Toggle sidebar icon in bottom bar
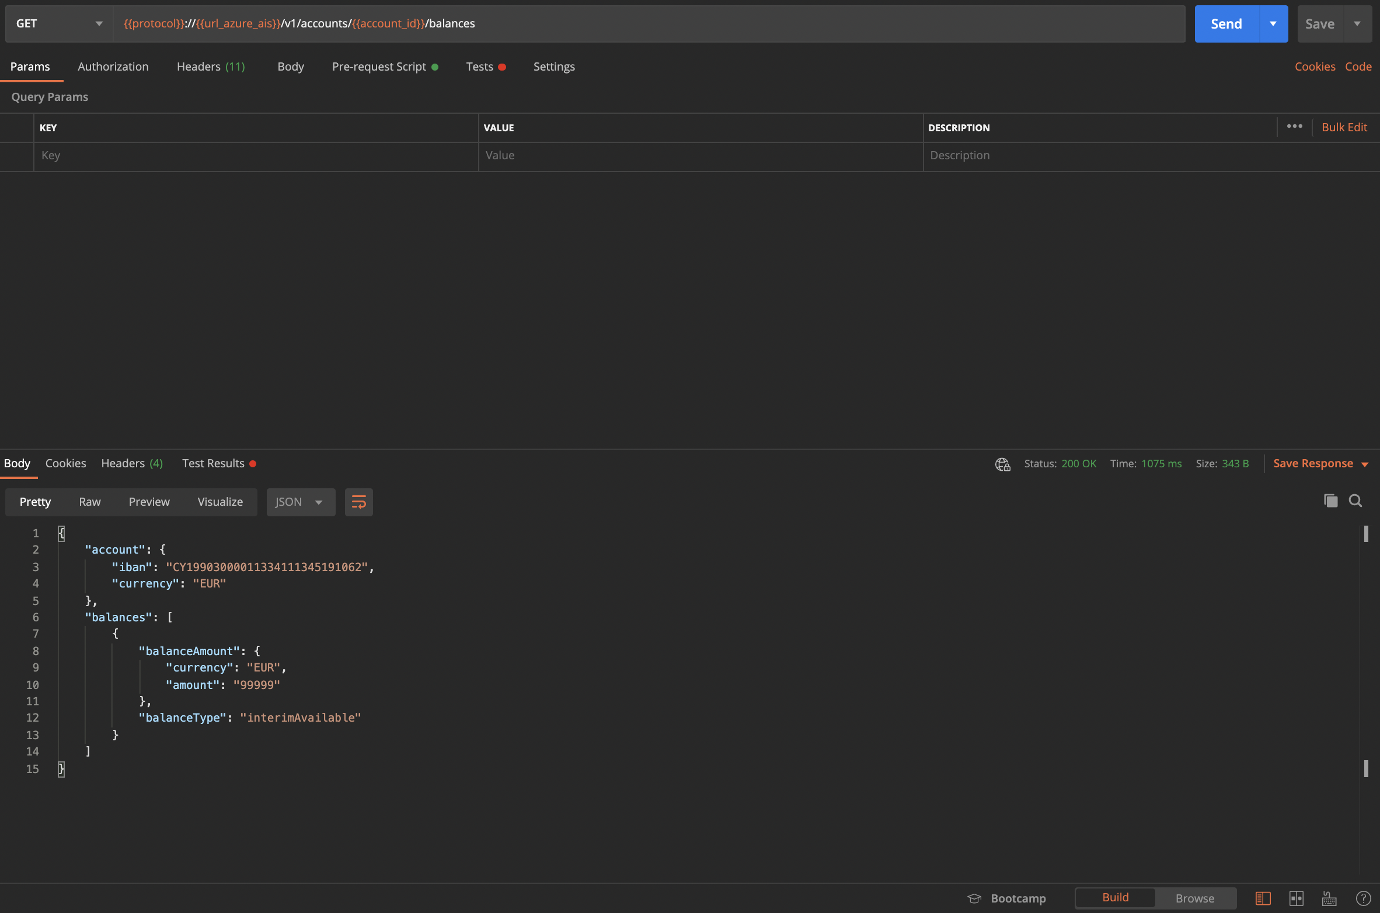 1263,898
